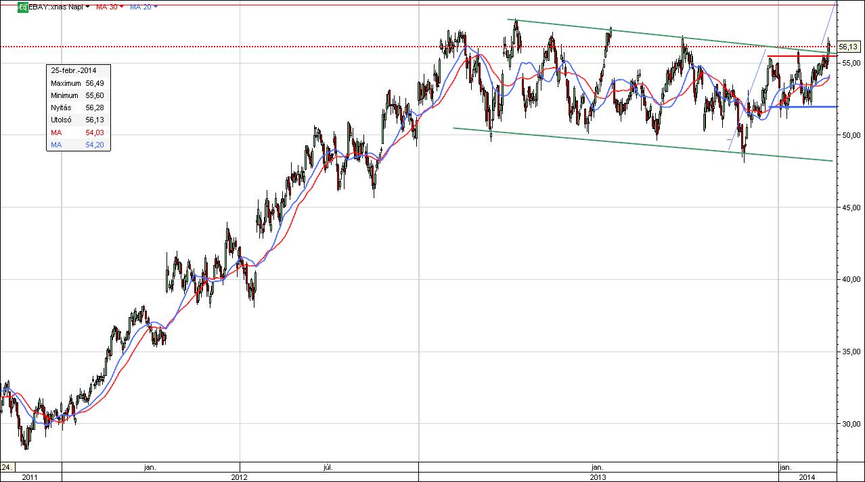Click the Minimum 55,60 row
The height and width of the screenshot is (482, 865).
click(77, 95)
